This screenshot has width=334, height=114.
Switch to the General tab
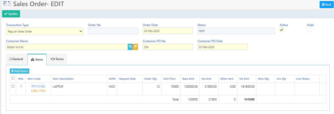[16, 59]
